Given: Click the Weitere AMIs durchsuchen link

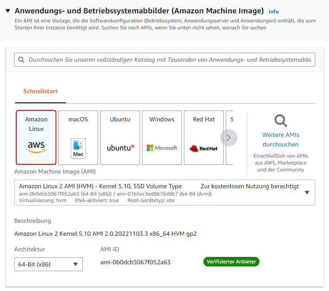Looking at the screenshot, I should coord(281,139).
